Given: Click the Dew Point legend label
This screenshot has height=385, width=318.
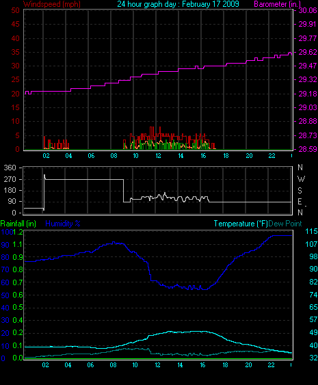Looking at the screenshot, I should [285, 224].
